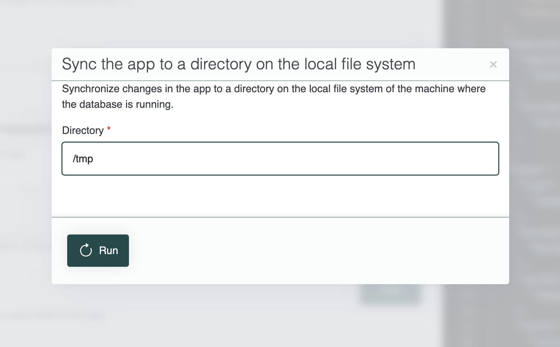This screenshot has width=560, height=347.
Task: Click the Directory field label
Action: click(83, 130)
